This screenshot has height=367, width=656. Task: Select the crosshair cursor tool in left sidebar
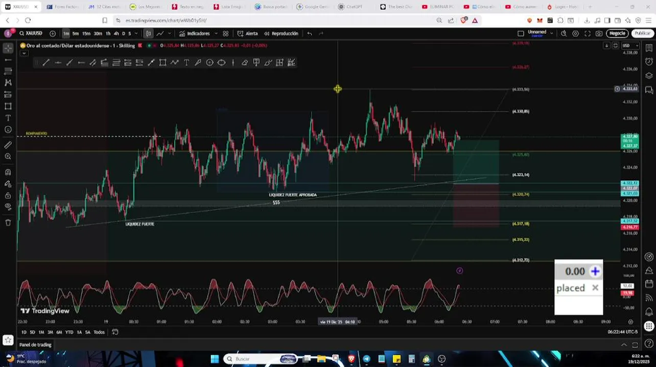[8, 48]
